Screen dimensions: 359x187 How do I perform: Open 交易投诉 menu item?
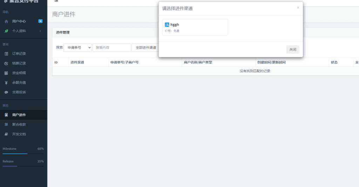(x=23, y=92)
